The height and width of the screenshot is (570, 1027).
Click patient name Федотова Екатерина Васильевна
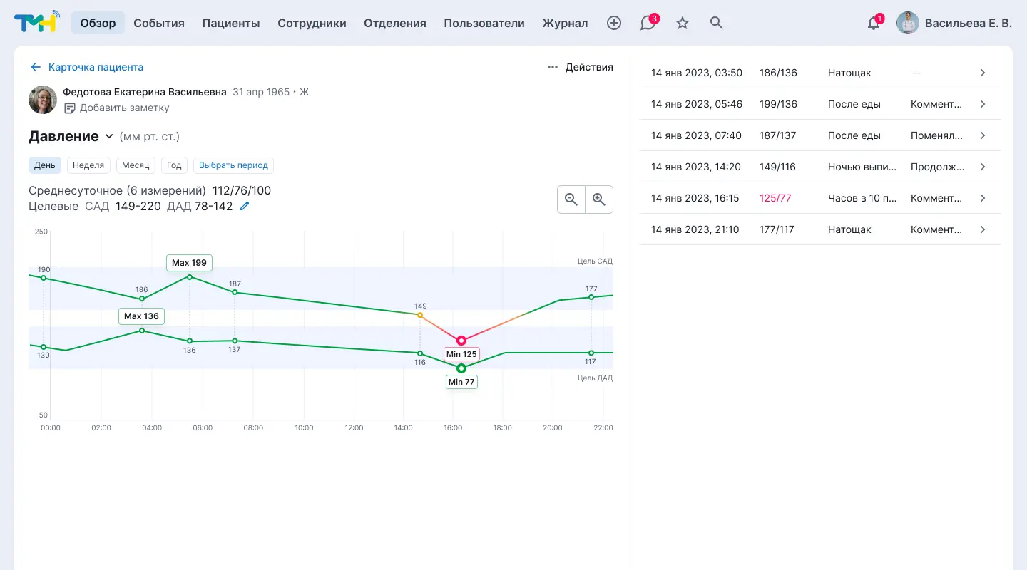coord(145,92)
